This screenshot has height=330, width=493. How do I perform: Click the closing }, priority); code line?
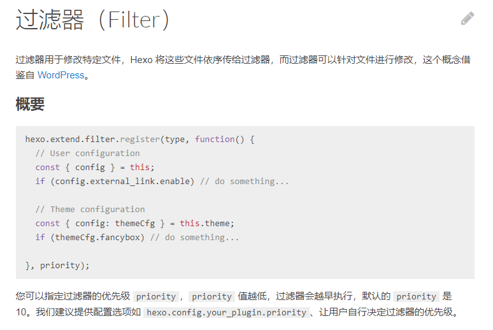click(57, 265)
